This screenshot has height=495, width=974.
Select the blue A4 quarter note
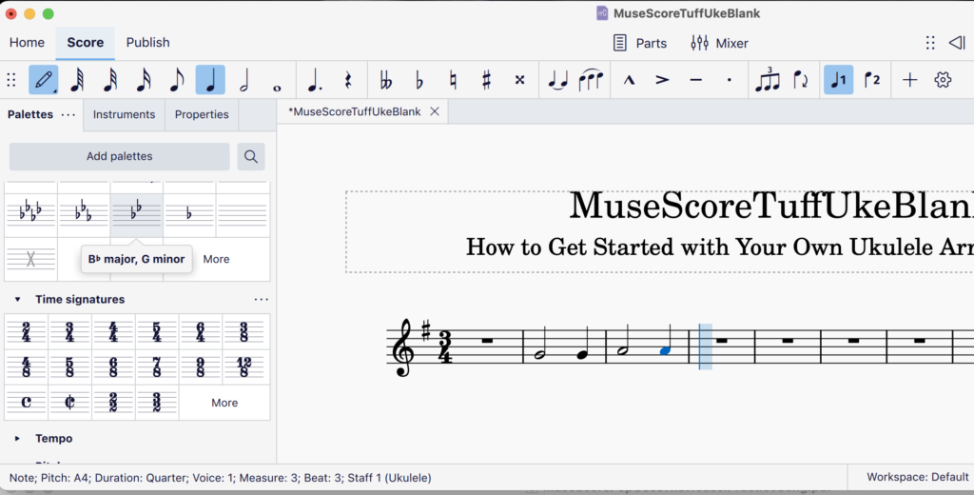click(665, 350)
